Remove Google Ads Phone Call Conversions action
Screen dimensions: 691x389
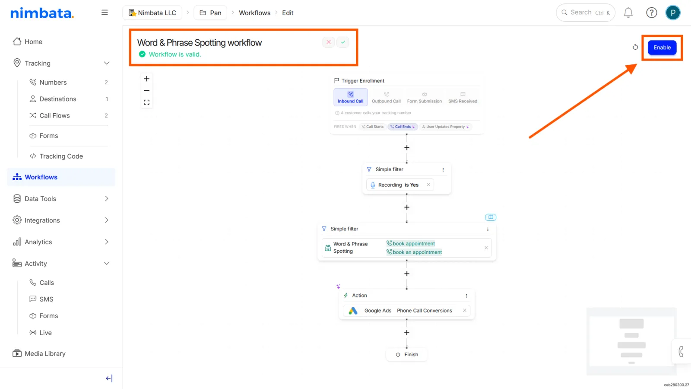pos(465,310)
